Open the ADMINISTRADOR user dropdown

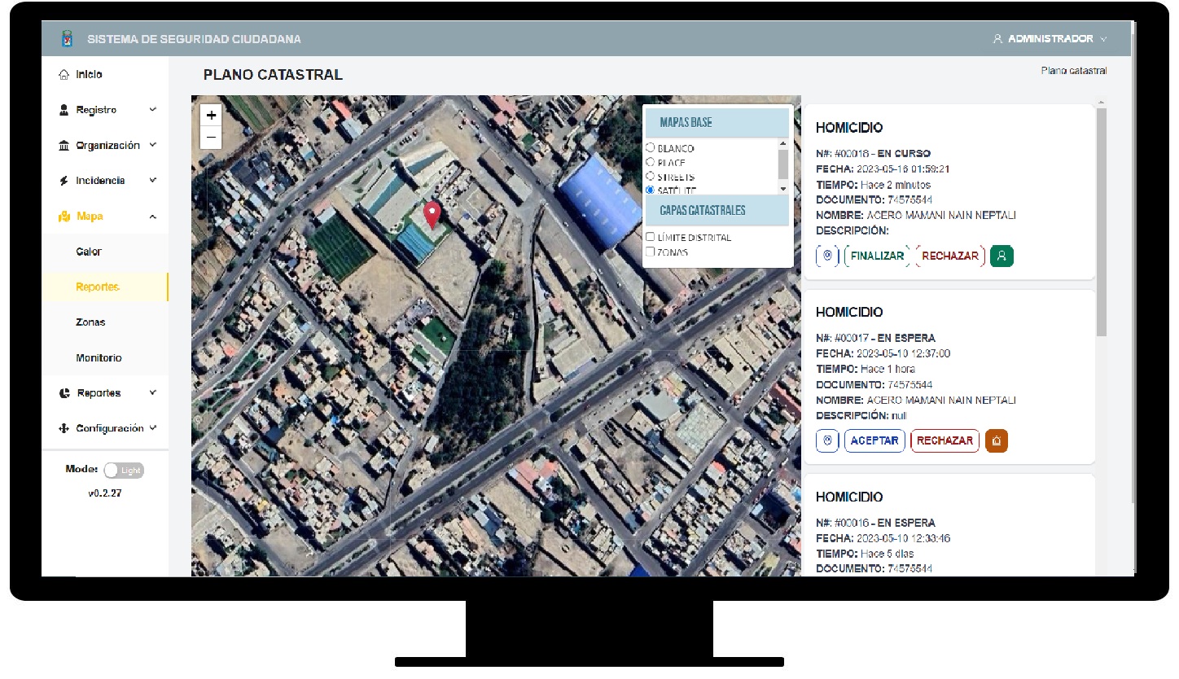click(x=1050, y=39)
